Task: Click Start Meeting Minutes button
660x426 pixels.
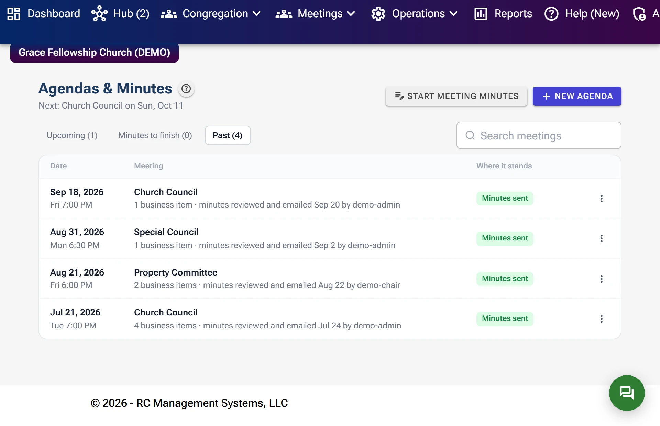Action: 456,96
